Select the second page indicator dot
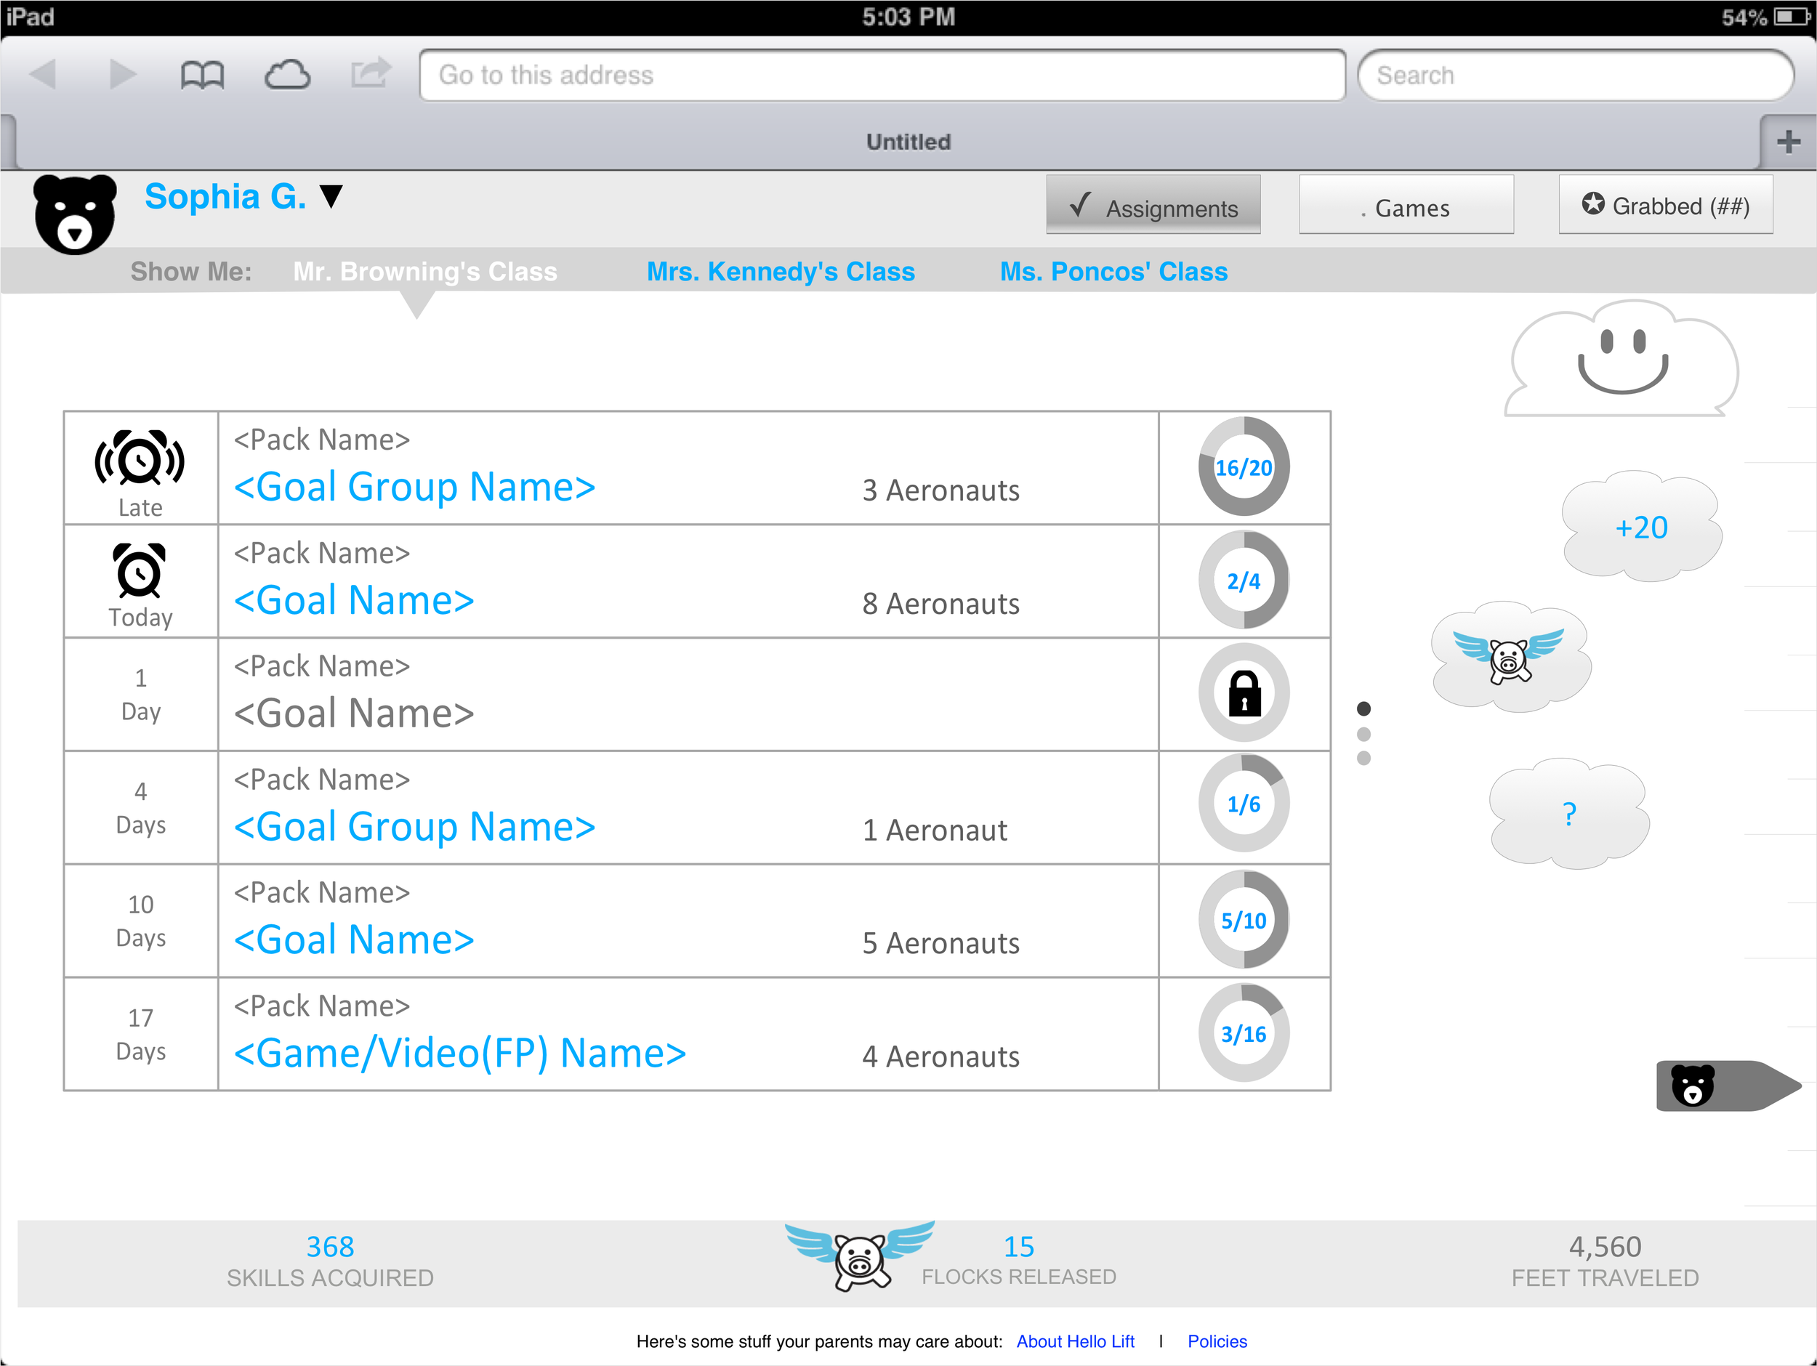 [x=1363, y=734]
